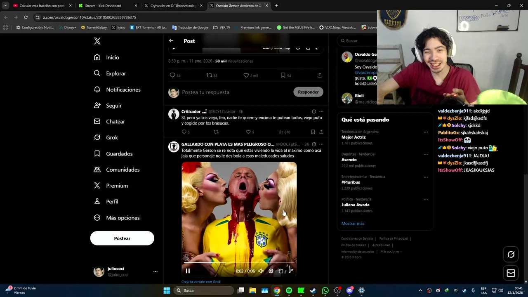Click Grok icon on Criticador's reply

pyautogui.click(x=314, y=111)
